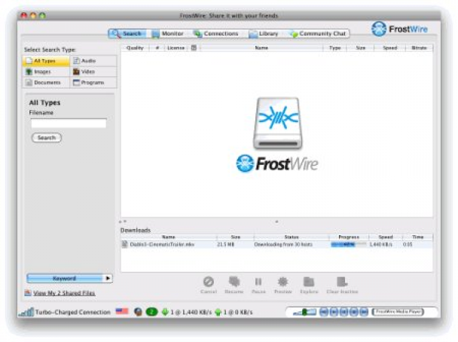This screenshot has height=342, width=458.
Task: Open the Community Chat tab
Action: (318, 34)
